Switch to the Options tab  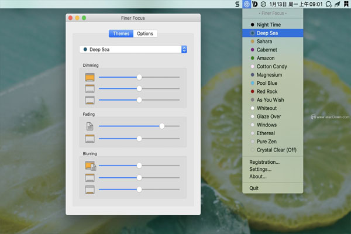[145, 33]
